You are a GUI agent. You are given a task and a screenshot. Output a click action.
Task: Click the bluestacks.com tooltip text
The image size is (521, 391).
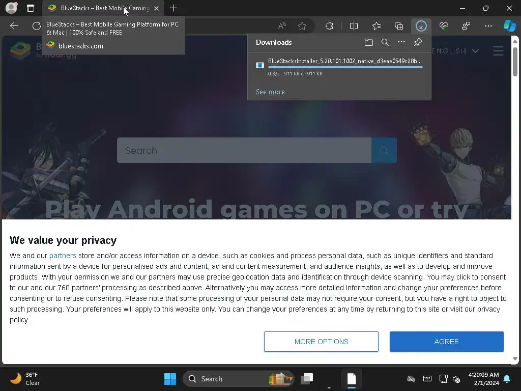(x=81, y=46)
